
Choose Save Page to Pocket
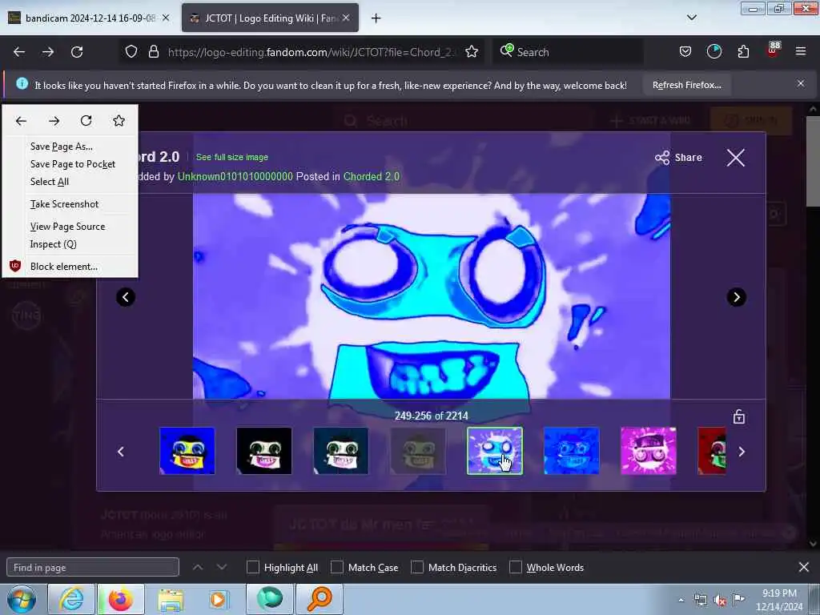click(73, 164)
